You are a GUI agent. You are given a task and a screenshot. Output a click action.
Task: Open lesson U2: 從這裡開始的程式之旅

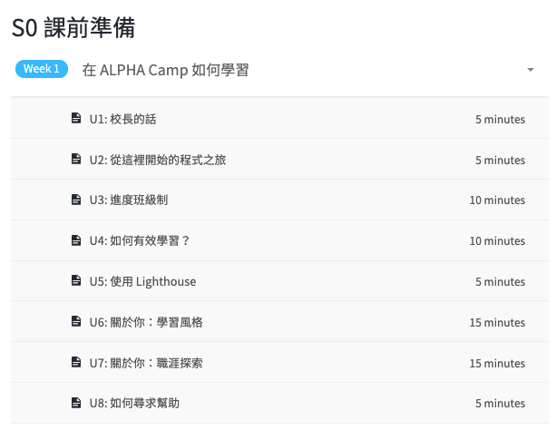(x=158, y=160)
